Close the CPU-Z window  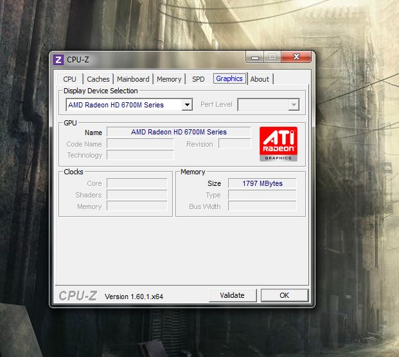point(296,57)
